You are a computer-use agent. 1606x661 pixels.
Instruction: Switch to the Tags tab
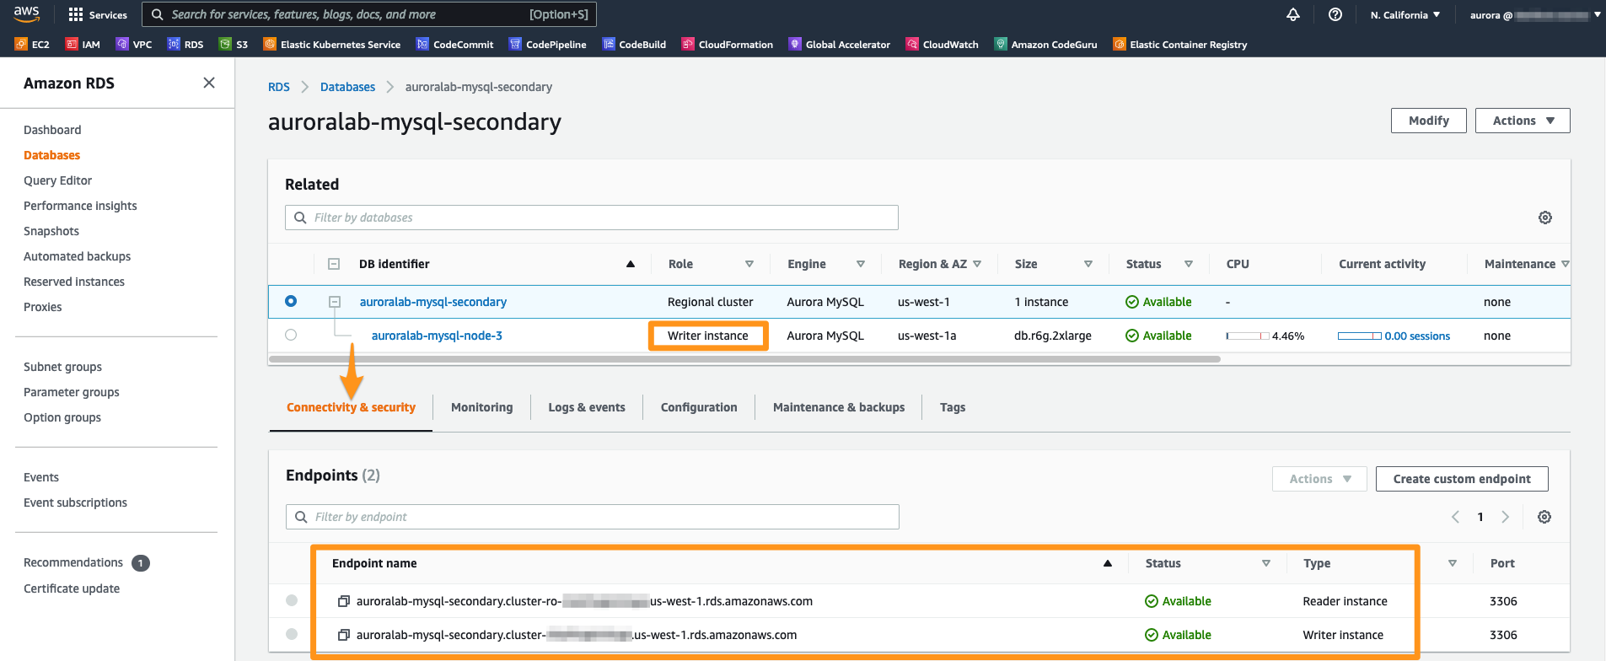point(953,407)
